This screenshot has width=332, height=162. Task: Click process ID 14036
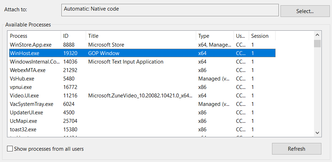tap(70, 62)
